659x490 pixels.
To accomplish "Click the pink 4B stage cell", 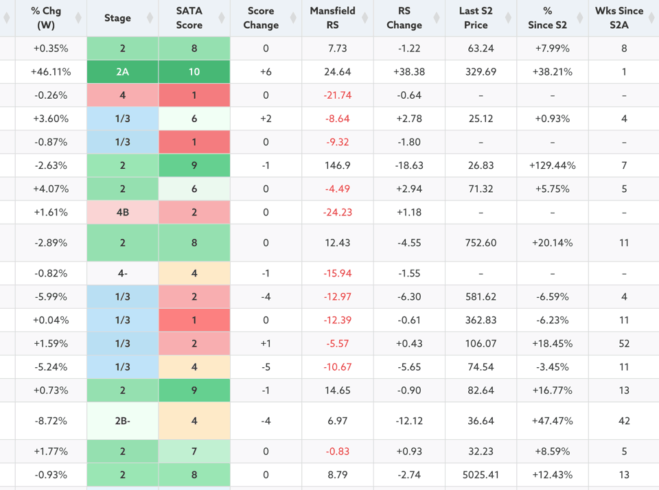I will [122, 212].
